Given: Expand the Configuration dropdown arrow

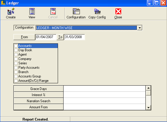Looking at the screenshot, I should [140, 28].
